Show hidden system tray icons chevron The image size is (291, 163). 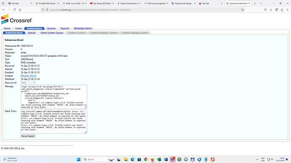point(257,159)
